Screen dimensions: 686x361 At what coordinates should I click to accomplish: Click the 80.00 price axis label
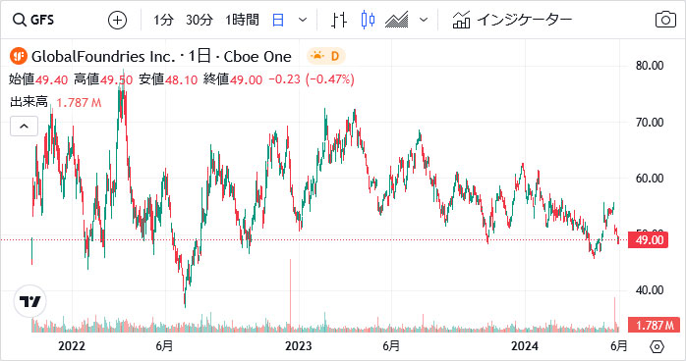(x=650, y=66)
